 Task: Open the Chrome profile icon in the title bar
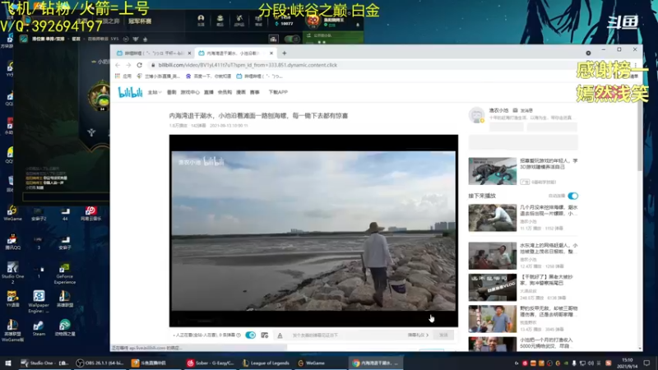[588, 53]
